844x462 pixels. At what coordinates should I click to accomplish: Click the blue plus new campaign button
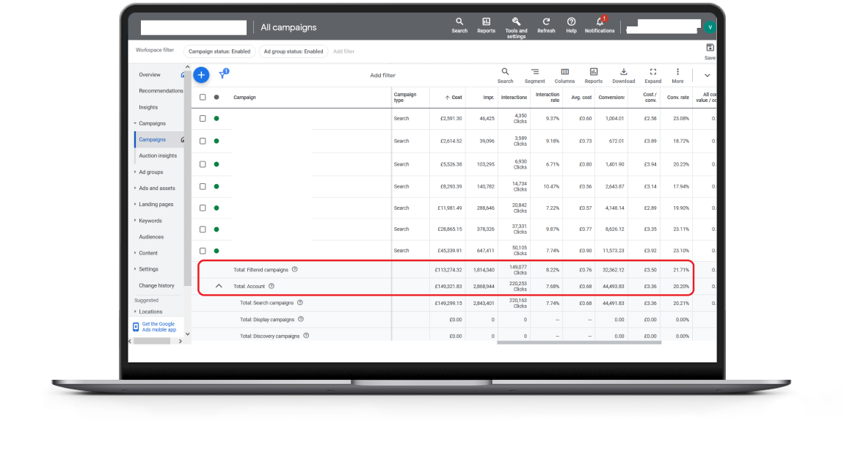tap(201, 75)
